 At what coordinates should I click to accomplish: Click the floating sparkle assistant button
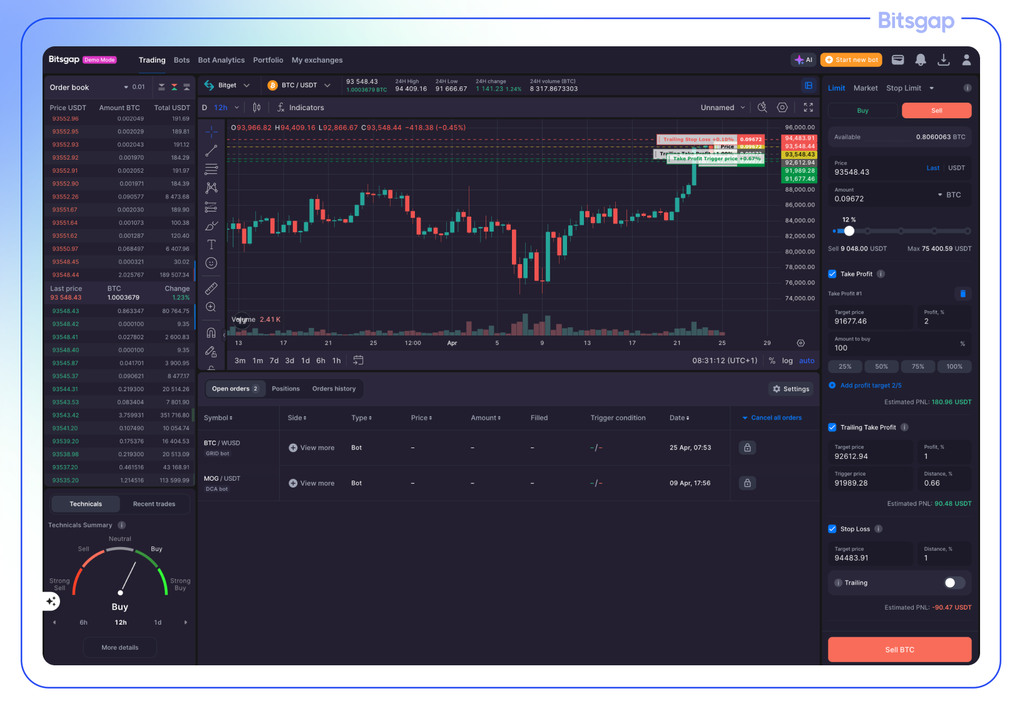point(51,601)
